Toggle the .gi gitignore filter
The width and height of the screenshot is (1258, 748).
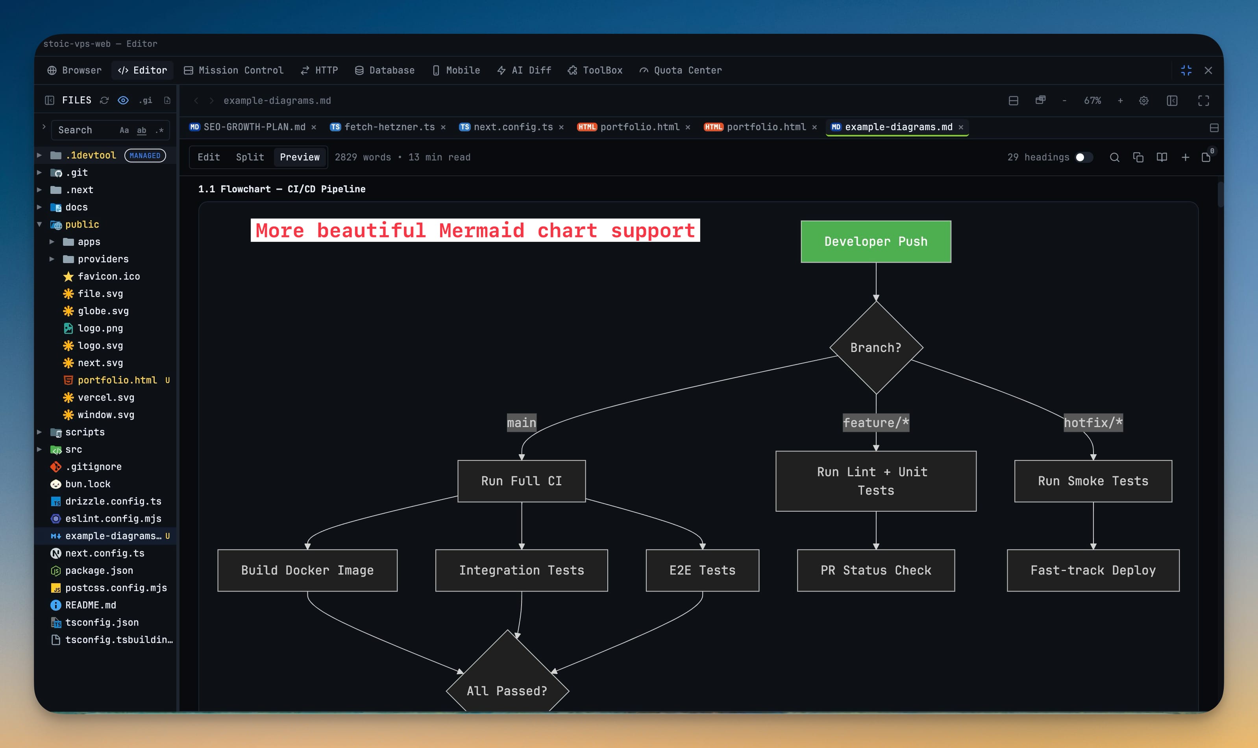(145, 100)
